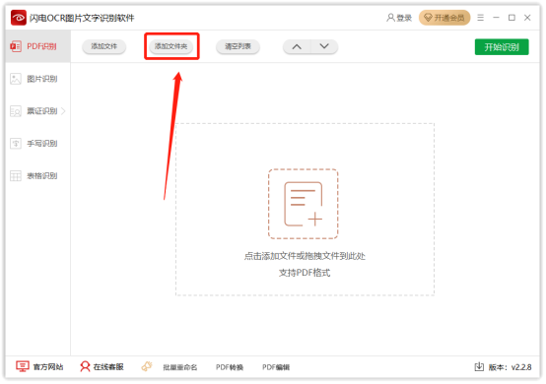Open 手写识别 in the sidebar
Viewport: 546px width, 384px height.
point(38,144)
